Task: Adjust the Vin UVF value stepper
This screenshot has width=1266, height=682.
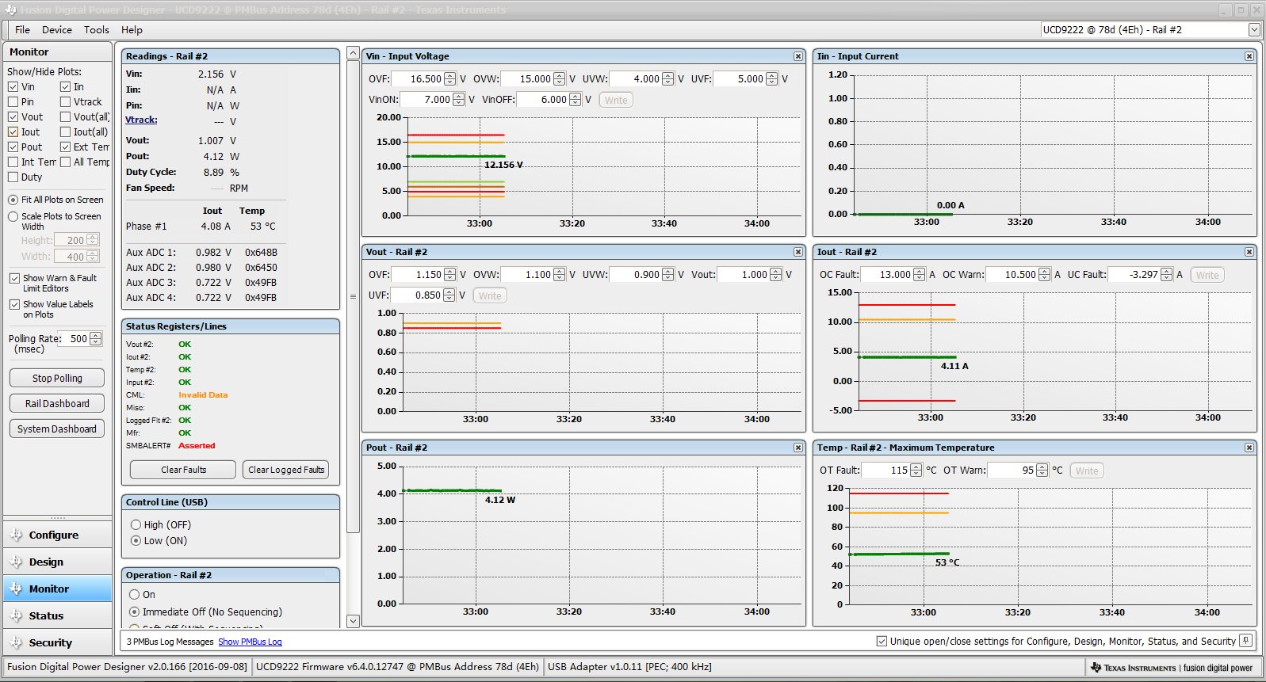Action: pos(772,79)
